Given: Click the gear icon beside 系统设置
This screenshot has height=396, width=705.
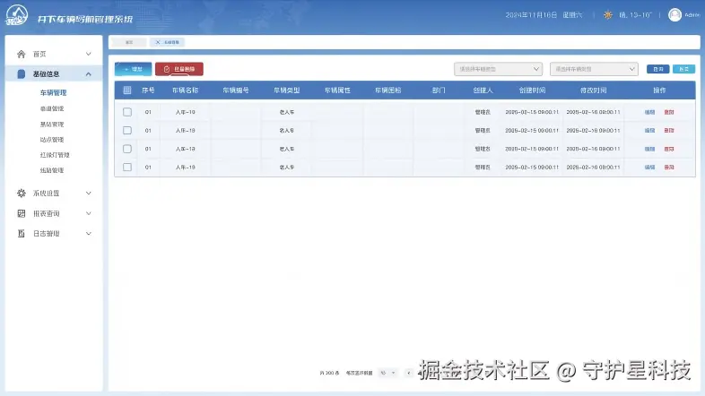Looking at the screenshot, I should pos(22,193).
